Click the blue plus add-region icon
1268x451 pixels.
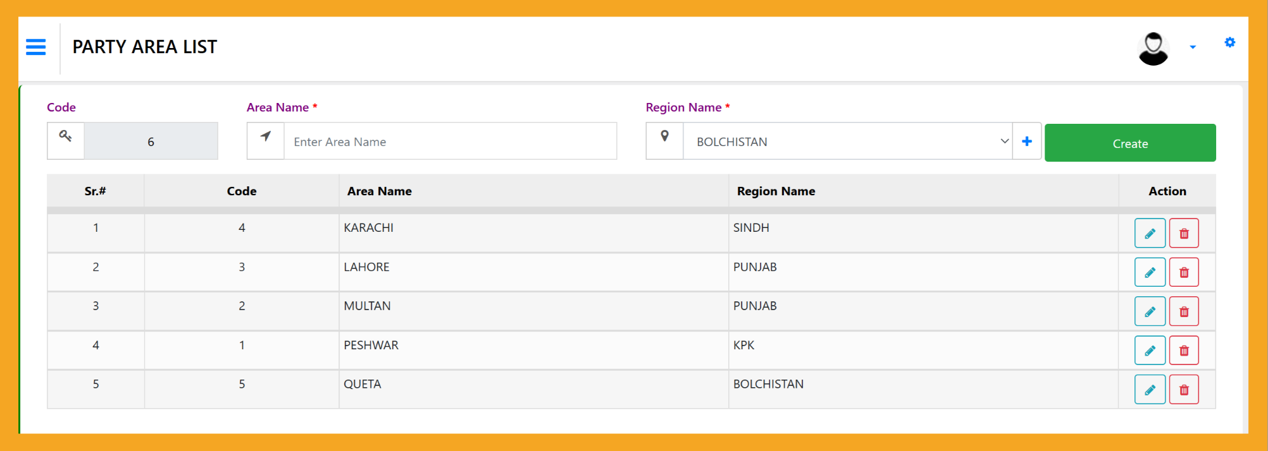(1027, 141)
